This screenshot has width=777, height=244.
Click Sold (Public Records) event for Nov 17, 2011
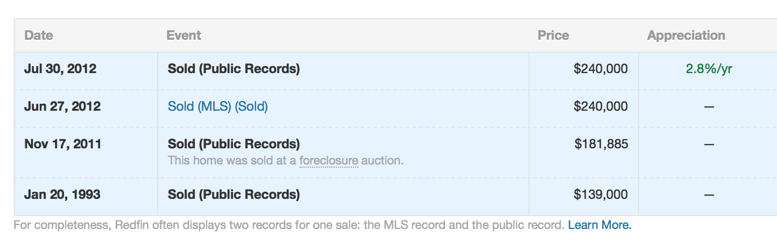(234, 144)
